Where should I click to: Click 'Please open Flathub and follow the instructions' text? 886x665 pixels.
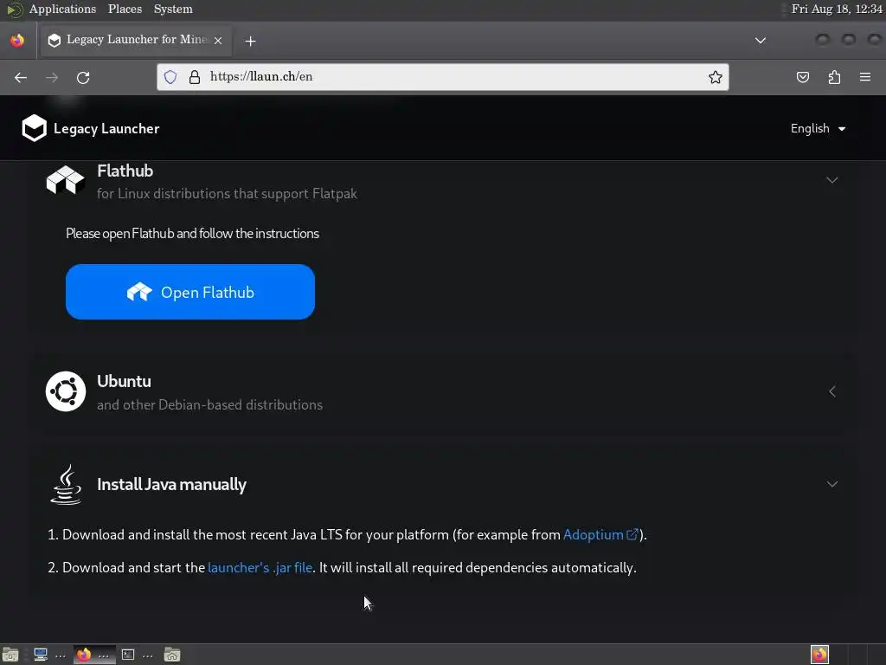192,234
